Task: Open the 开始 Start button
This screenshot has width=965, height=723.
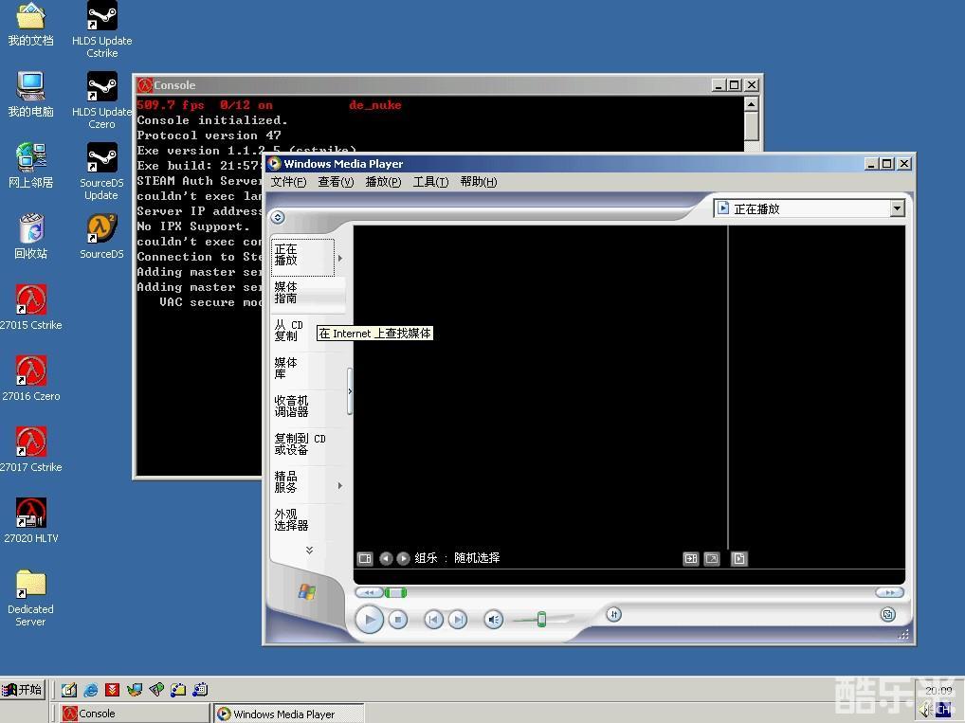Action: pyautogui.click(x=23, y=690)
